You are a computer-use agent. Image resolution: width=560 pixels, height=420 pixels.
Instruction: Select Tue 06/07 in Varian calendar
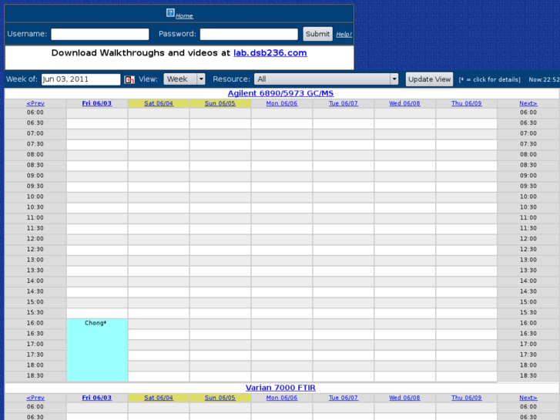point(344,398)
